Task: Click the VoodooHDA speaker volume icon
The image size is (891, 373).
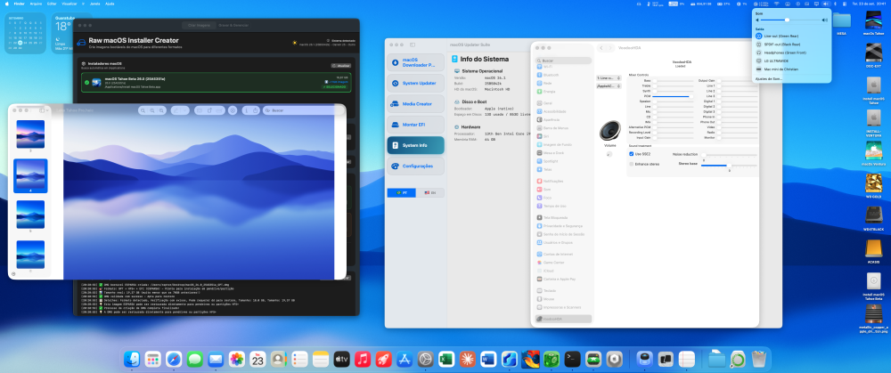Action: tap(609, 131)
